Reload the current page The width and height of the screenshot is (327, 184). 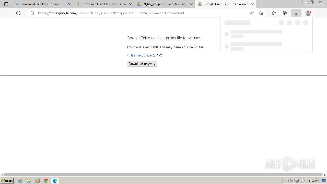pyautogui.click(x=18, y=13)
